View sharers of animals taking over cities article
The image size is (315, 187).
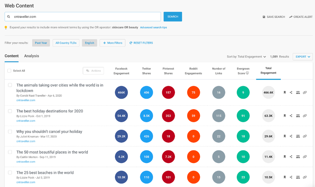(298, 93)
